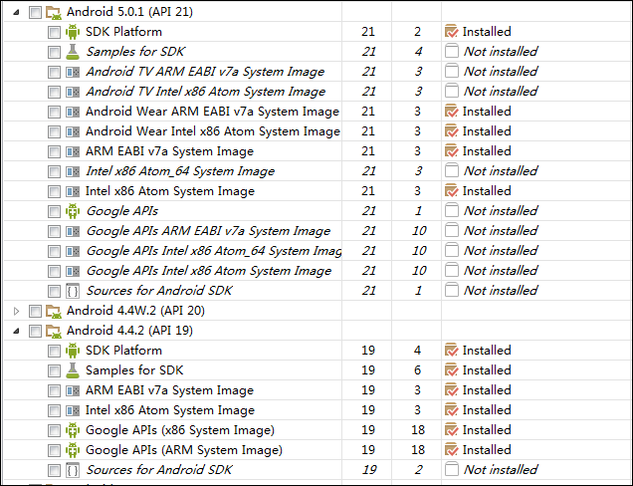Click the Android 4.4.2 (API 19) folder icon

tap(54, 331)
